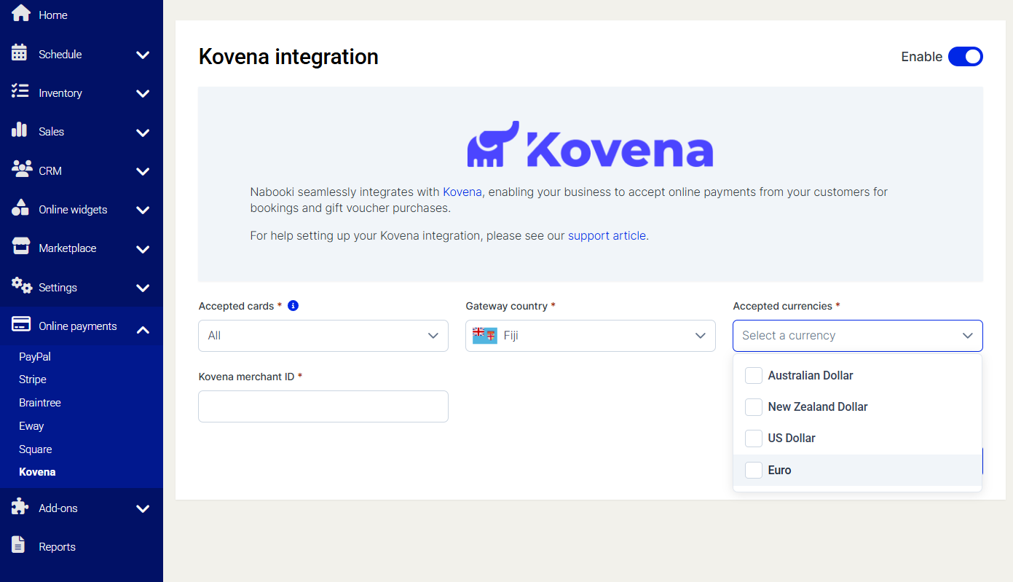The height and width of the screenshot is (582, 1013).
Task: Click the Add-ons puzzle piece icon
Action: (x=20, y=507)
